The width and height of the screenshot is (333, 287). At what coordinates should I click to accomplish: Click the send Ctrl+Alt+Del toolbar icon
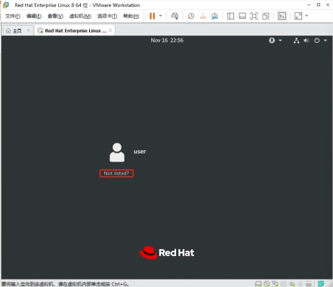[x=174, y=16]
